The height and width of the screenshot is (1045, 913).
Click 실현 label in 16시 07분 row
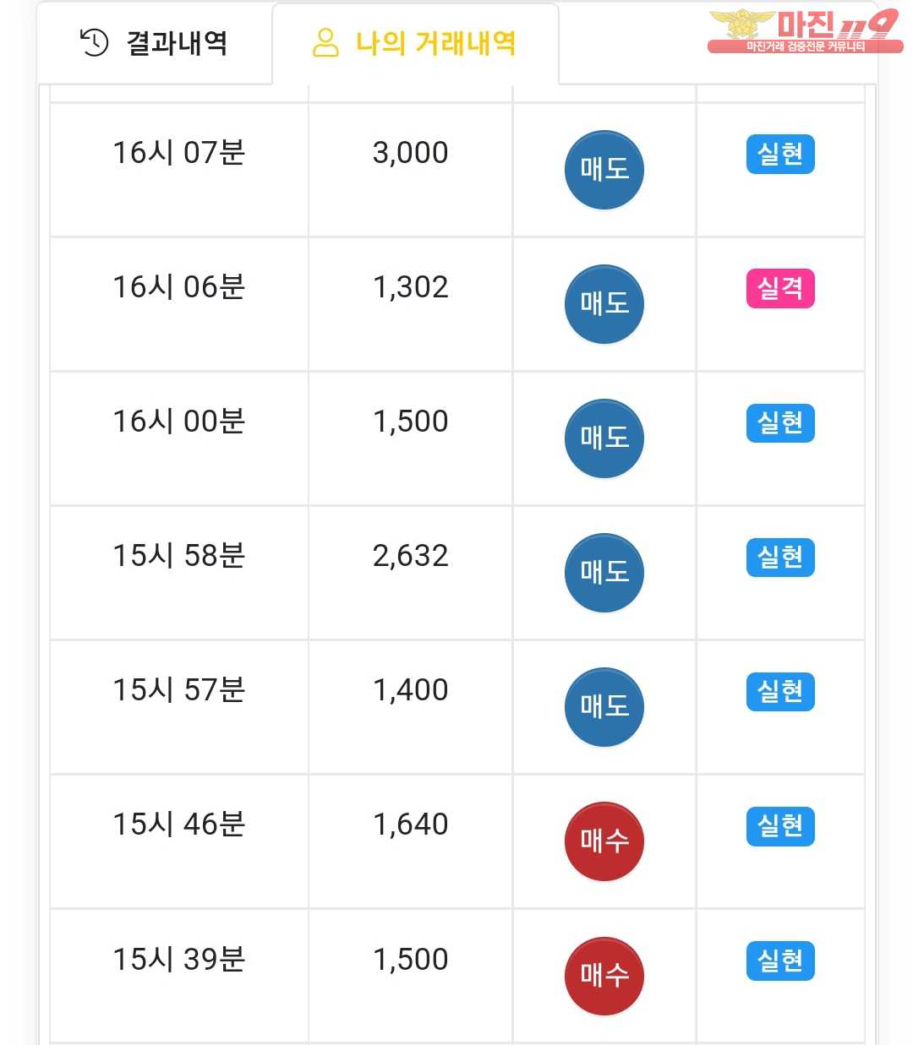(779, 155)
